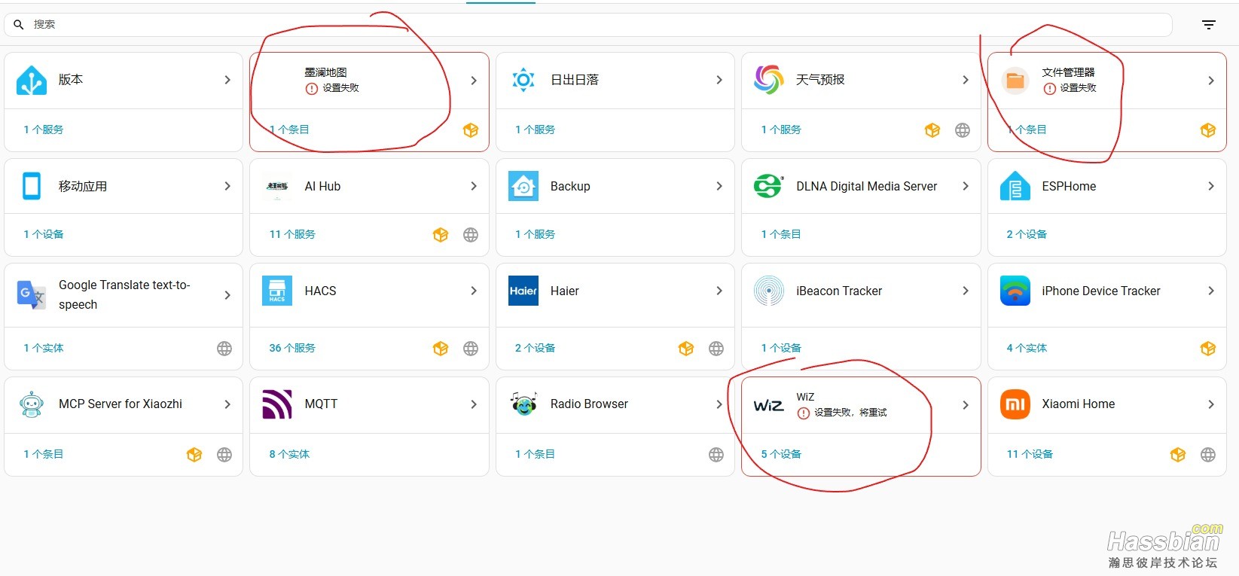
Task: Click the cloud globe icon on 天气预报 card
Action: (963, 130)
